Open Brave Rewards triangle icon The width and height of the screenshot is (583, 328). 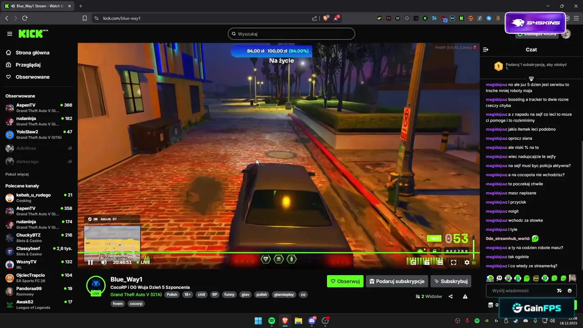pos(337,18)
